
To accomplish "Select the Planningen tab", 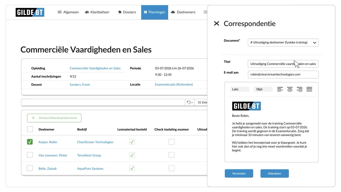I will point(155,12).
